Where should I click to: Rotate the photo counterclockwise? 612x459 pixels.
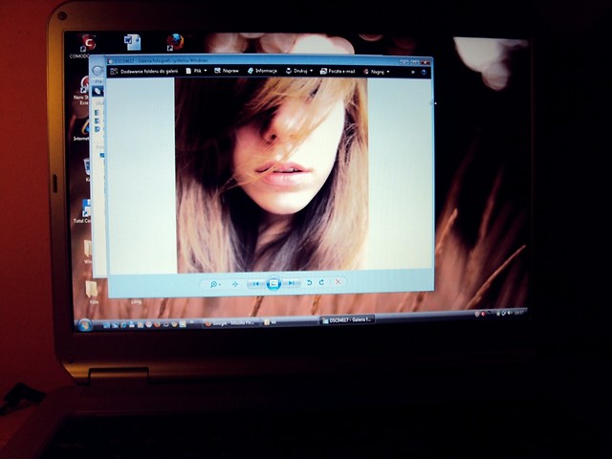coord(309,282)
